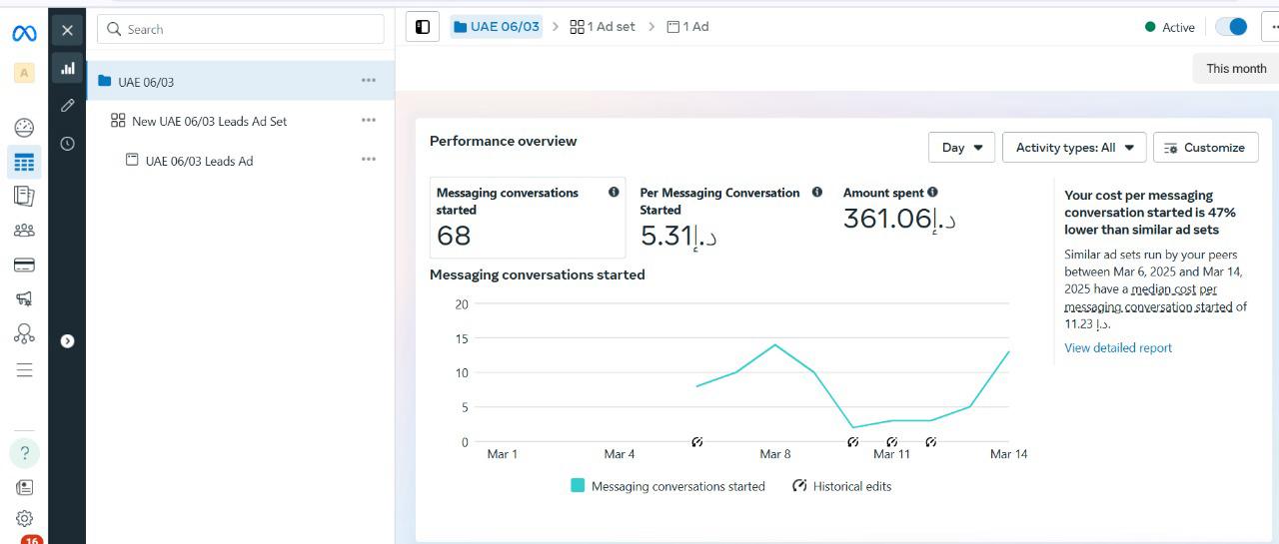Open the Help question mark icon
Viewport: 1279px width, 544px height.
(25, 453)
